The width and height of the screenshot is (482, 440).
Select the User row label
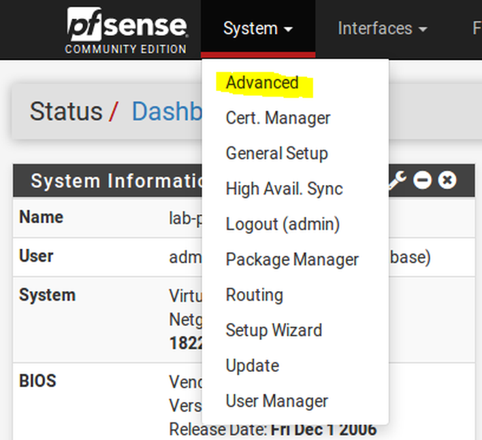point(36,256)
